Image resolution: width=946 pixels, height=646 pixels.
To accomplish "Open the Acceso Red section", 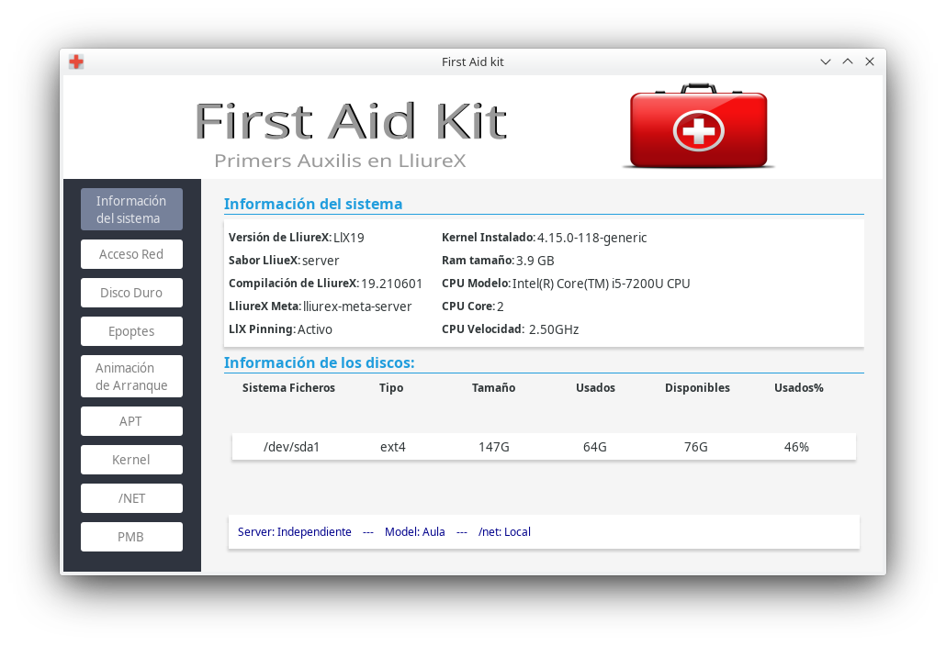I will (131, 254).
